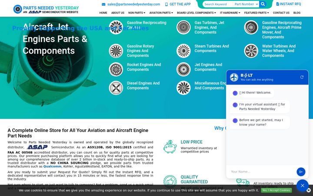Click the Low Price piggy bank icon
Screen dimensions: 313x196
170,147
